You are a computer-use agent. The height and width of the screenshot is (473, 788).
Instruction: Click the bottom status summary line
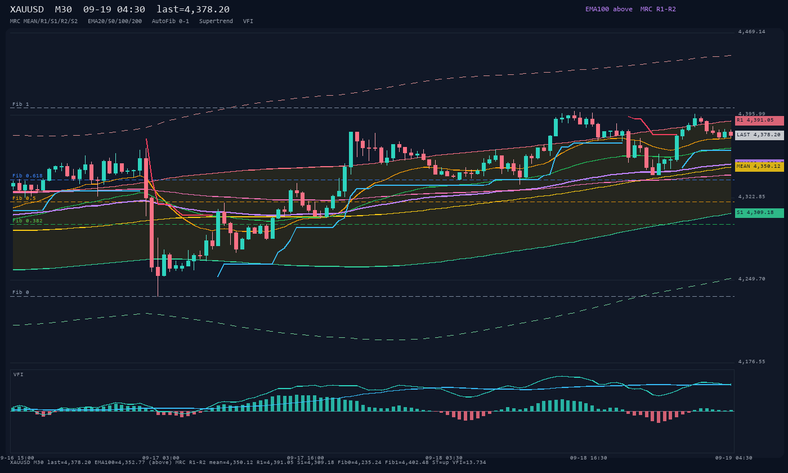(x=248, y=462)
